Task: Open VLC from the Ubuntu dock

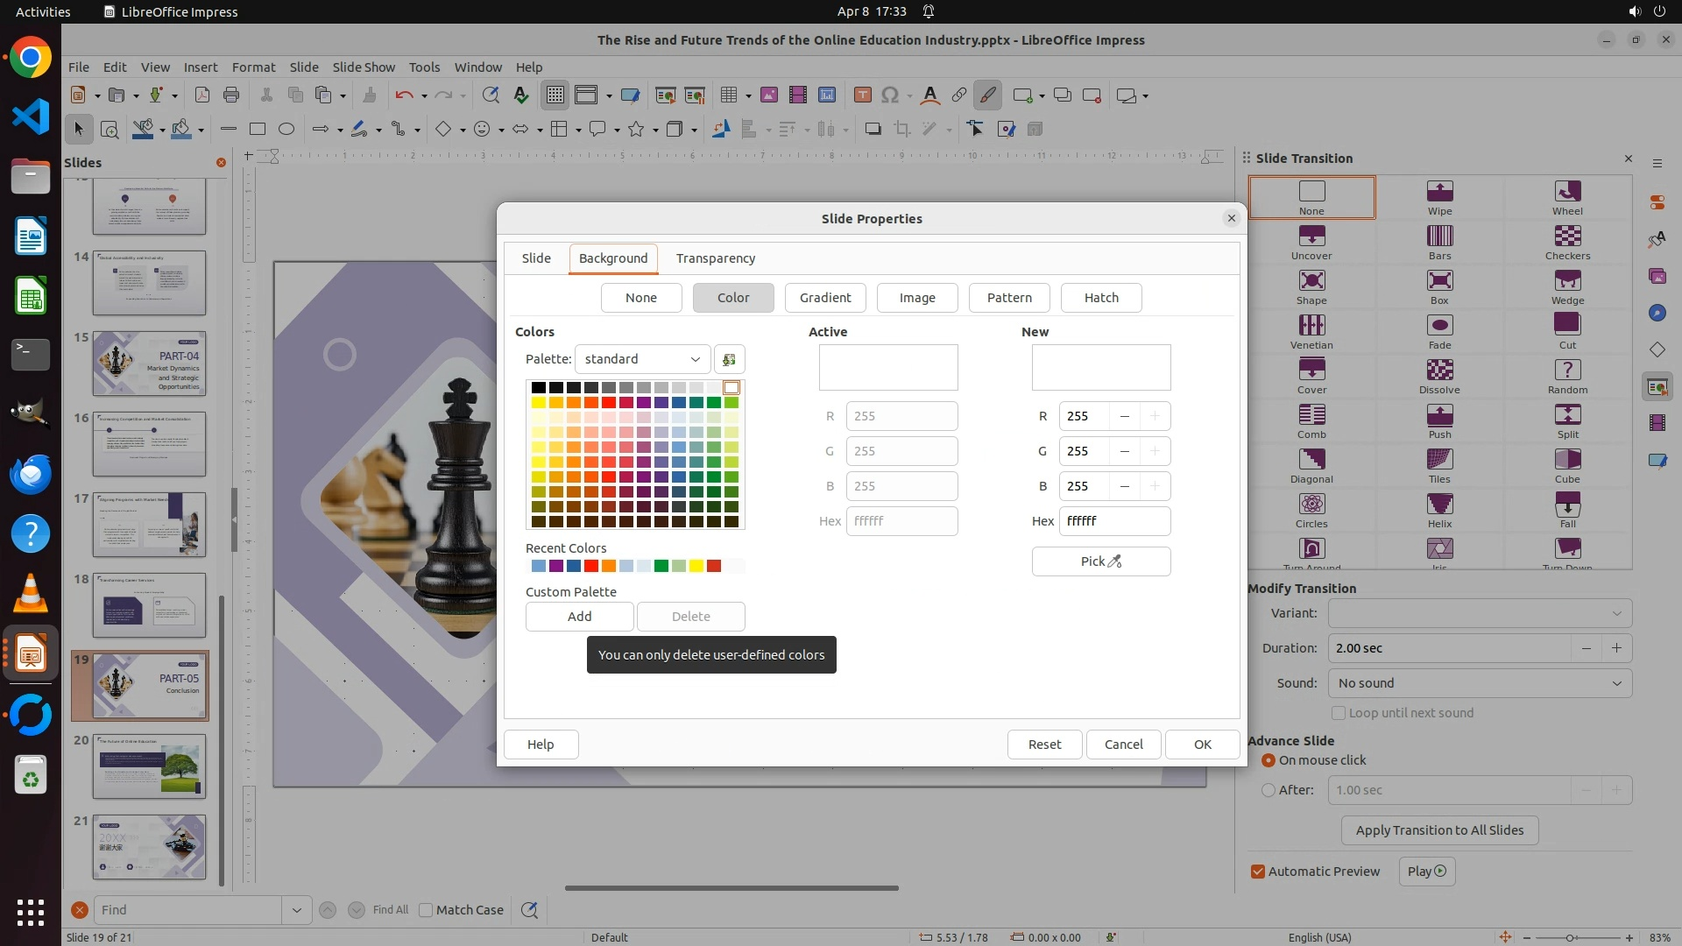Action: click(31, 594)
